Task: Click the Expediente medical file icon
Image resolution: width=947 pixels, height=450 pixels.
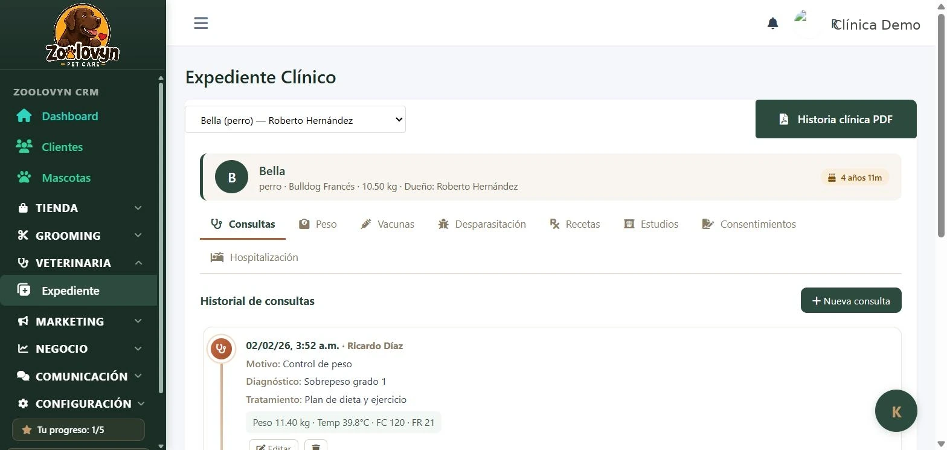Action: point(24,291)
